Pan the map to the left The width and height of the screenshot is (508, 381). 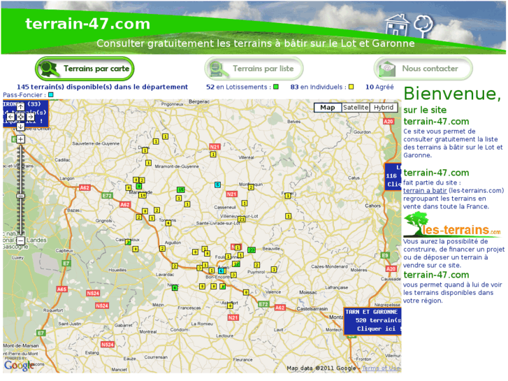coord(10,117)
